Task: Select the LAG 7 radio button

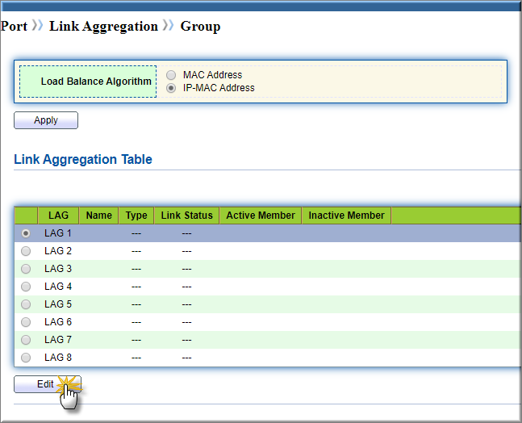Action: (x=26, y=340)
